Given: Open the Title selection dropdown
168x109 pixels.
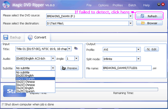Looking at the screenshot, I should pos(69,49).
